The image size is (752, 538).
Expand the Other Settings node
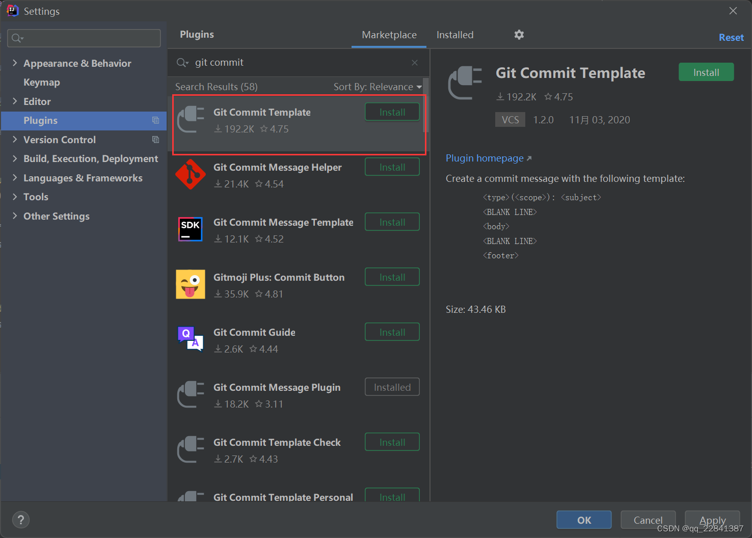(15, 216)
